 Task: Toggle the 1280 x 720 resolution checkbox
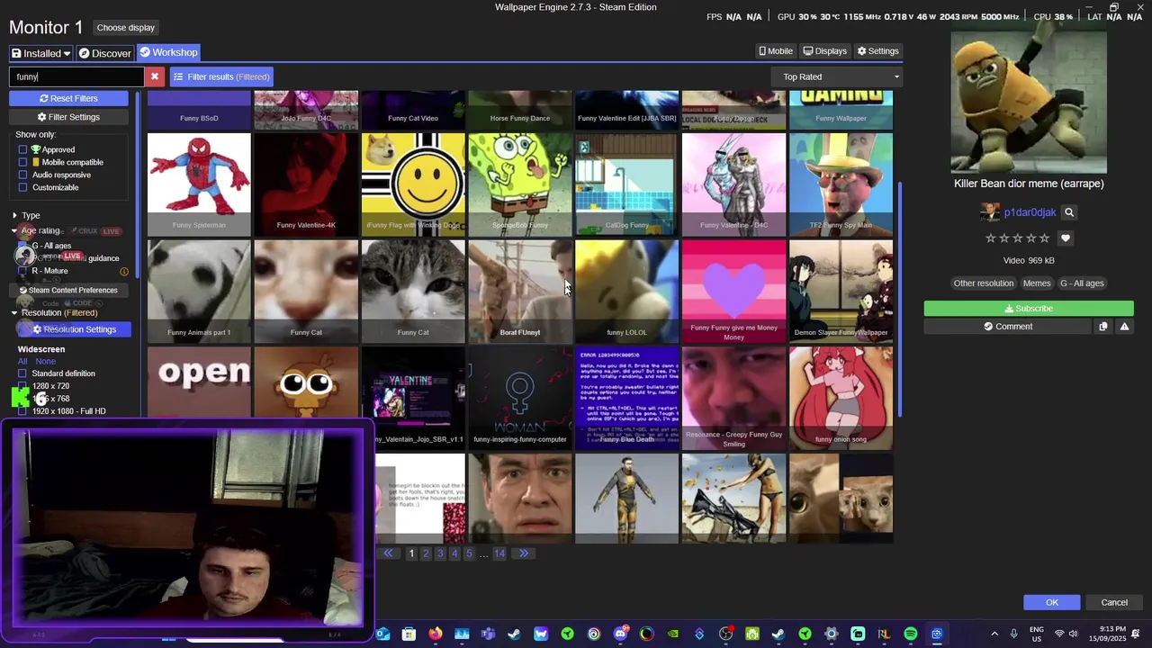pos(23,386)
